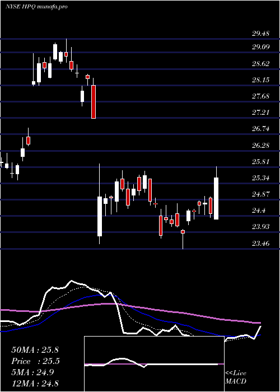The image size is (280, 392).
Task: Click the 25.34 price level label
Action: click(x=260, y=178)
